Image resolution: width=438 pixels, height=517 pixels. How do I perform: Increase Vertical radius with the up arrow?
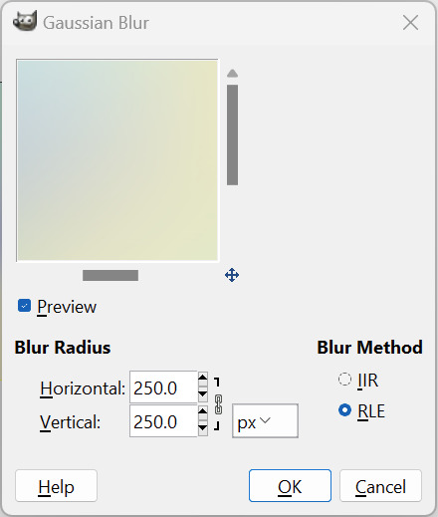click(x=203, y=411)
